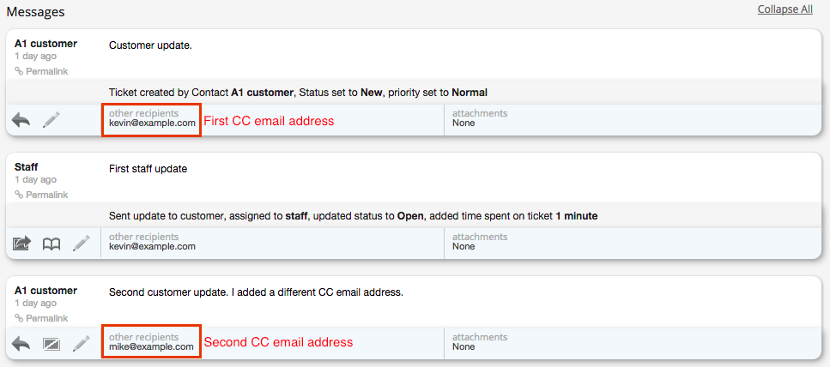Open Permalink under Staff message
Screen dimensions: 830x367
pyautogui.click(x=41, y=196)
